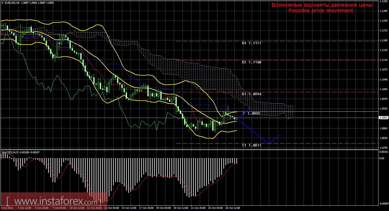Click the -0.00967 MACD scale value

point(383,204)
